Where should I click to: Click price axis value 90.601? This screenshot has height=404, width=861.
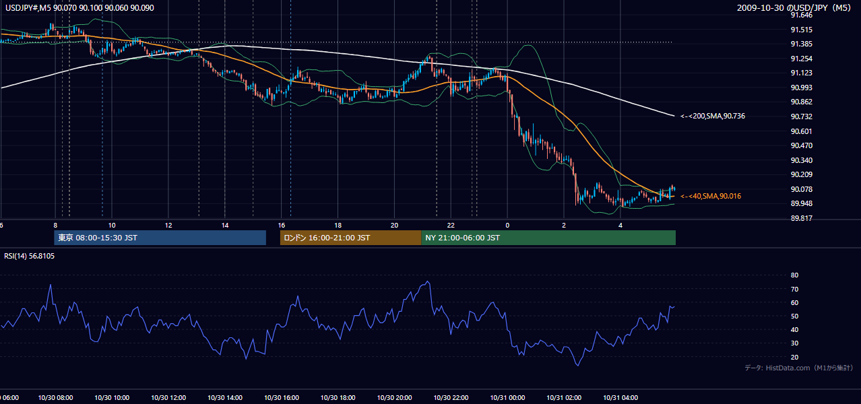pyautogui.click(x=801, y=131)
